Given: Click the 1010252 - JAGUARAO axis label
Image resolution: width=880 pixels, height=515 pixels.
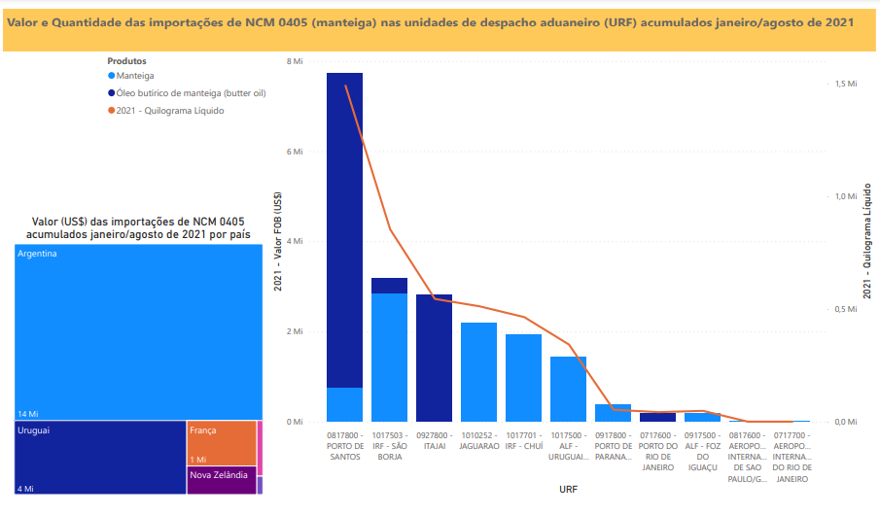Looking at the screenshot, I should click(x=478, y=440).
